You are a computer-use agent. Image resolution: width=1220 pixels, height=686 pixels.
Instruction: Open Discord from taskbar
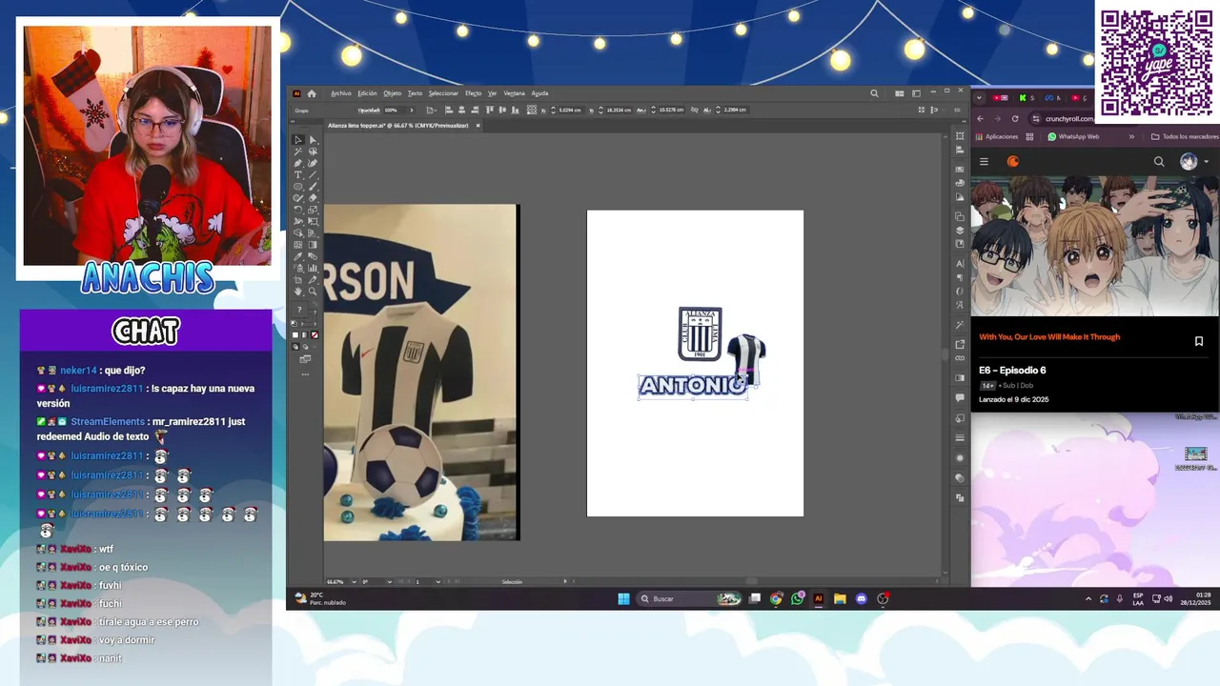[x=862, y=598]
